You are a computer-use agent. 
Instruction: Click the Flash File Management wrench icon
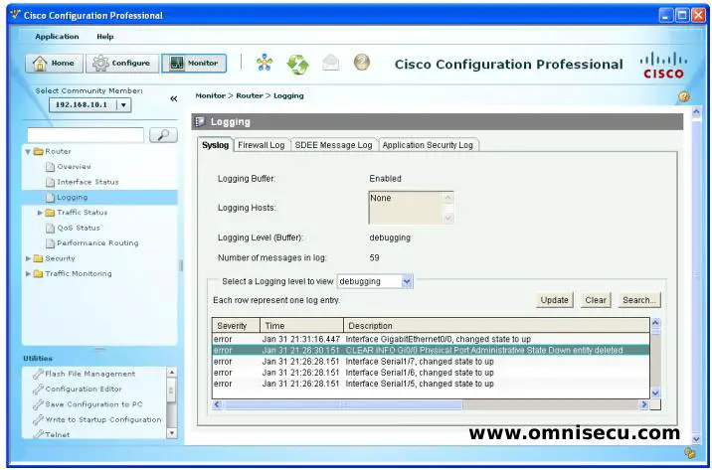point(38,374)
